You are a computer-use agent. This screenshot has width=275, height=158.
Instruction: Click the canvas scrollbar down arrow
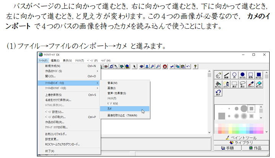(209, 132)
